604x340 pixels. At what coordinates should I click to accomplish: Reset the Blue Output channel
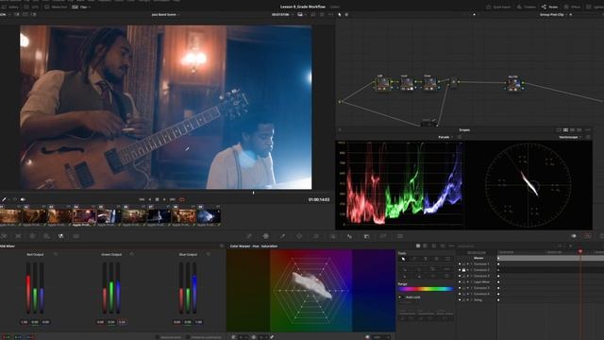[209, 254]
